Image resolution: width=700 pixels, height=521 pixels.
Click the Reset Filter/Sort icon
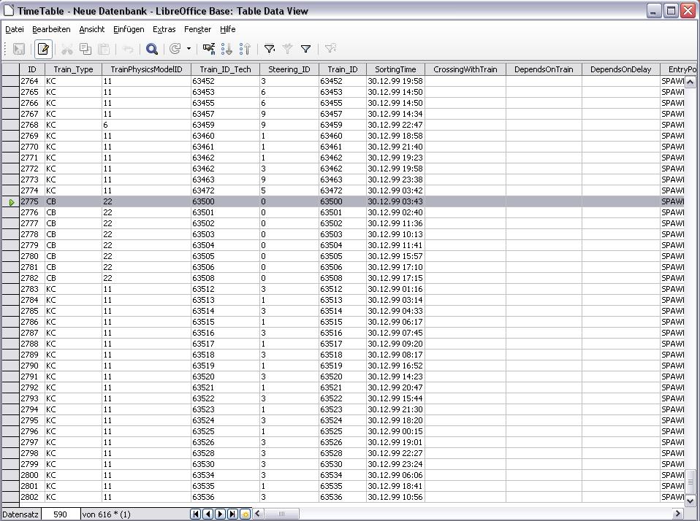pos(330,49)
